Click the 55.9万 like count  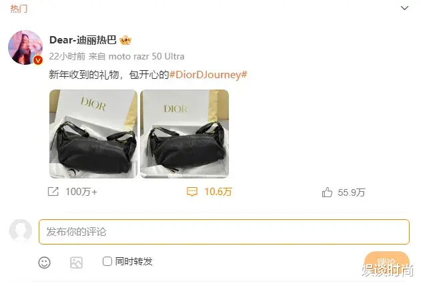tap(352, 192)
